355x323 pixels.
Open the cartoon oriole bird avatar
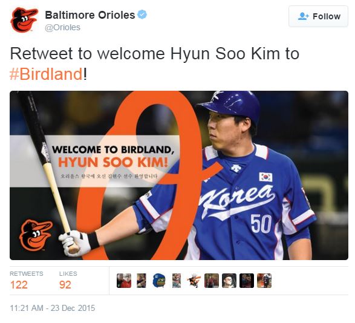pyautogui.click(x=194, y=281)
